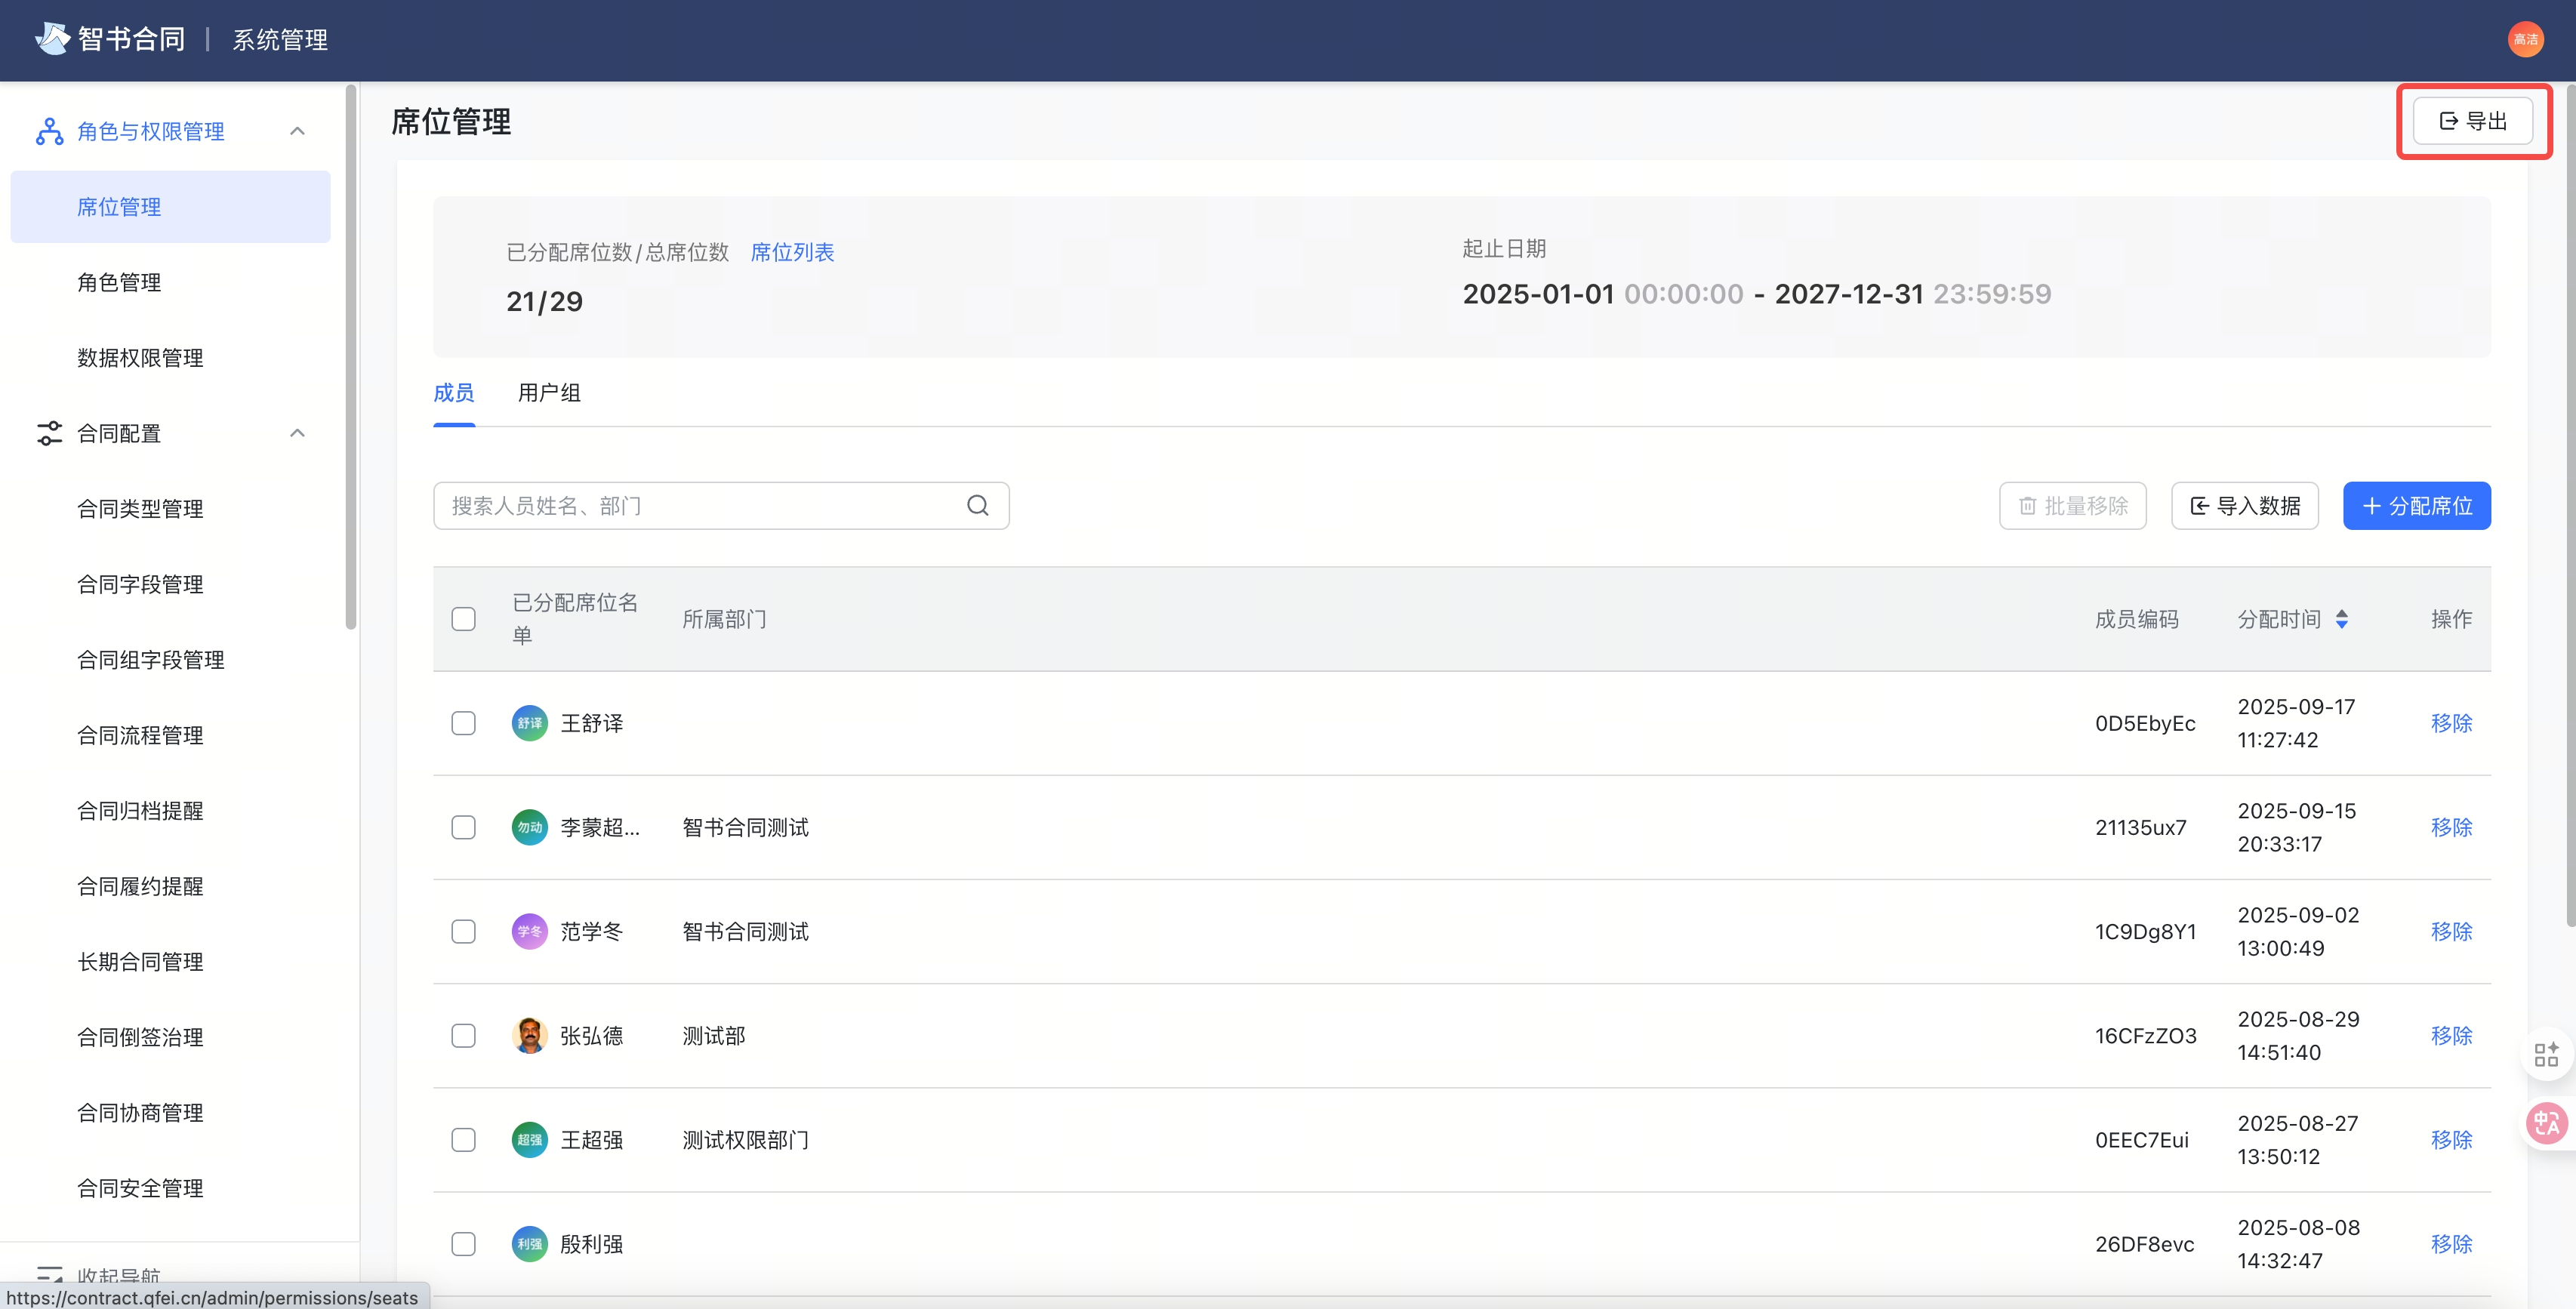Toggle the select-all header checkbox
This screenshot has width=2576, height=1309.
[463, 619]
